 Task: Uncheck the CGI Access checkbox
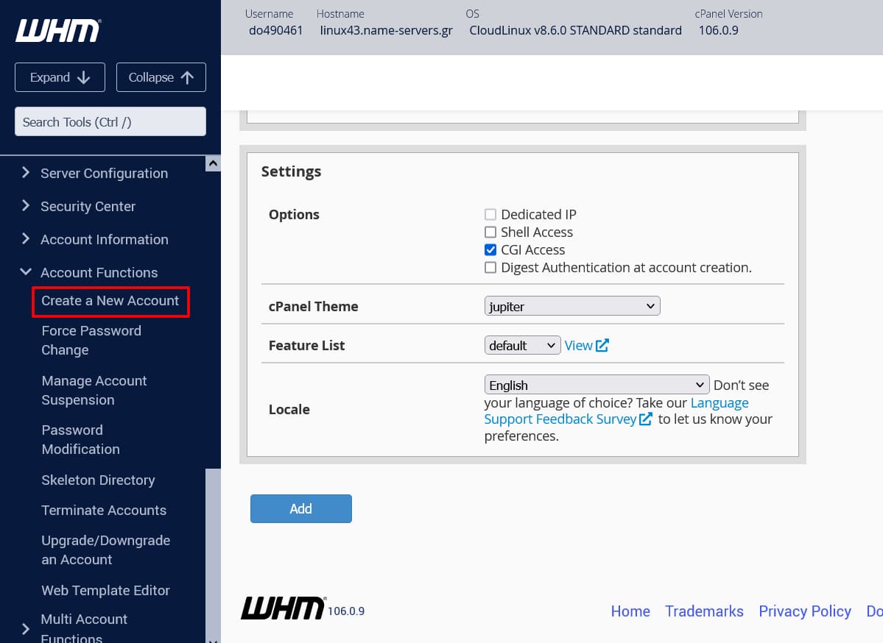click(x=490, y=250)
